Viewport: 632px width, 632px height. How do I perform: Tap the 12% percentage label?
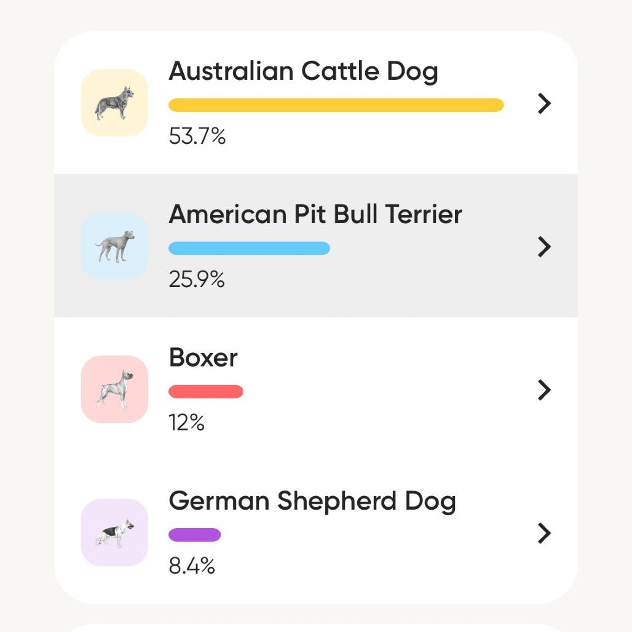[x=186, y=423]
